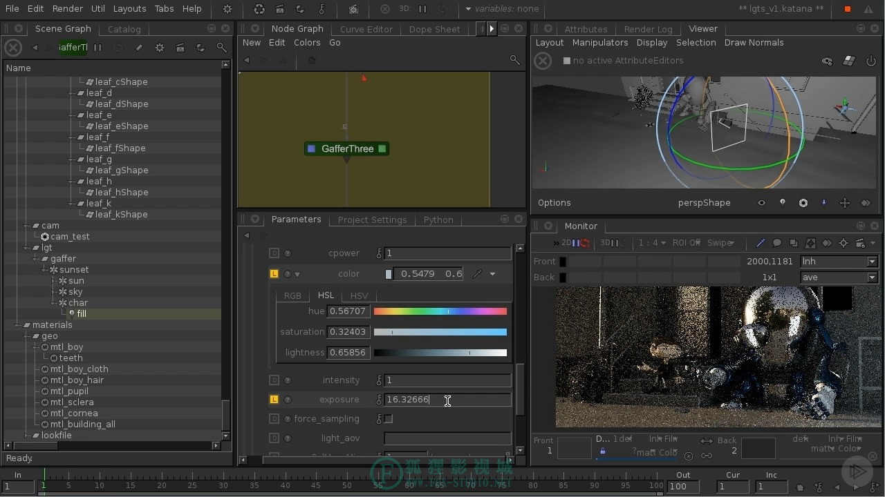The image size is (885, 497).
Task: Open the ave dropdown in the Monitor
Action: [x=839, y=277]
